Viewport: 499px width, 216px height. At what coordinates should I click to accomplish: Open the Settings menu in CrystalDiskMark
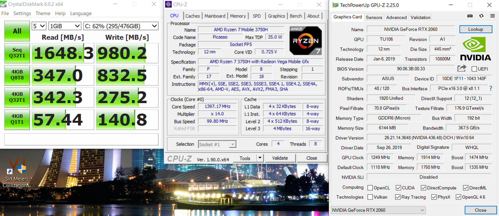point(22,13)
